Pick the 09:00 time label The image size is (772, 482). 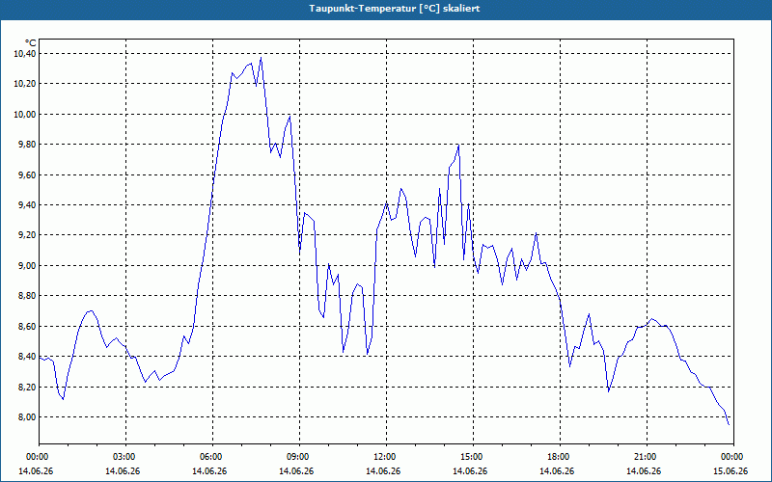[x=299, y=457]
